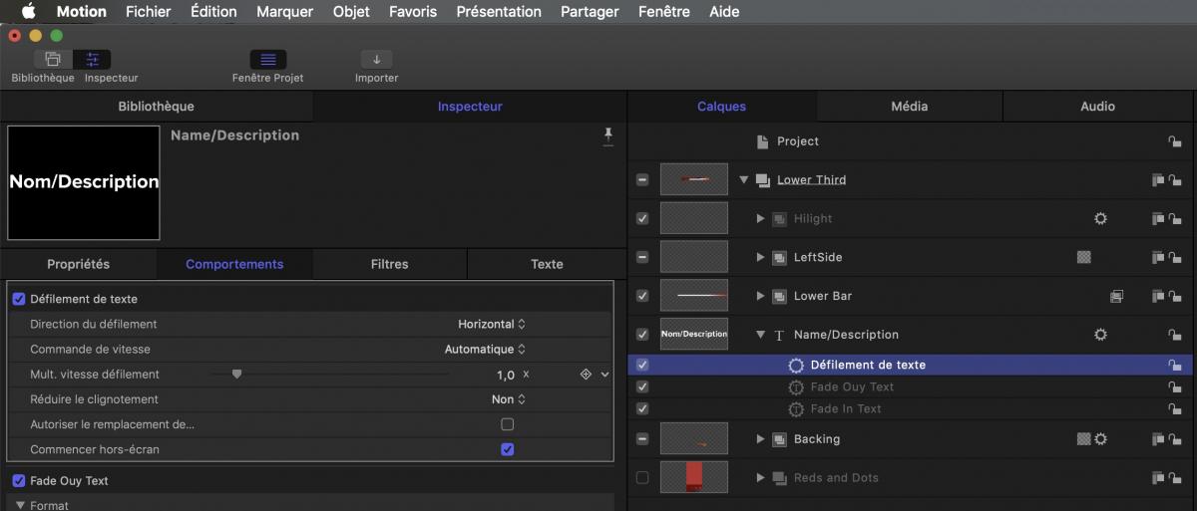Disable the Défilement de texte behavior checkbox in inspector
The image size is (1197, 511).
(x=18, y=299)
